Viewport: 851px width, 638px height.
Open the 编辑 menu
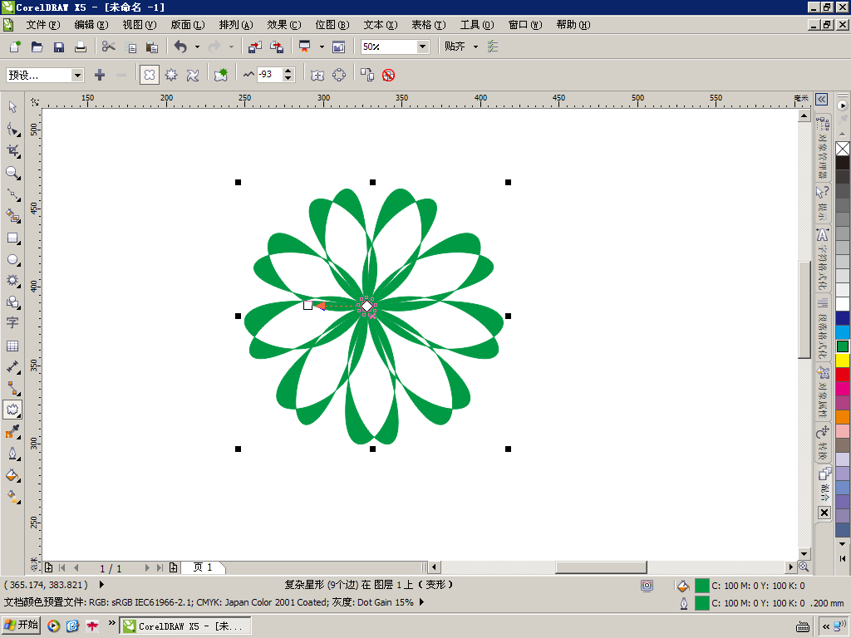tap(91, 25)
